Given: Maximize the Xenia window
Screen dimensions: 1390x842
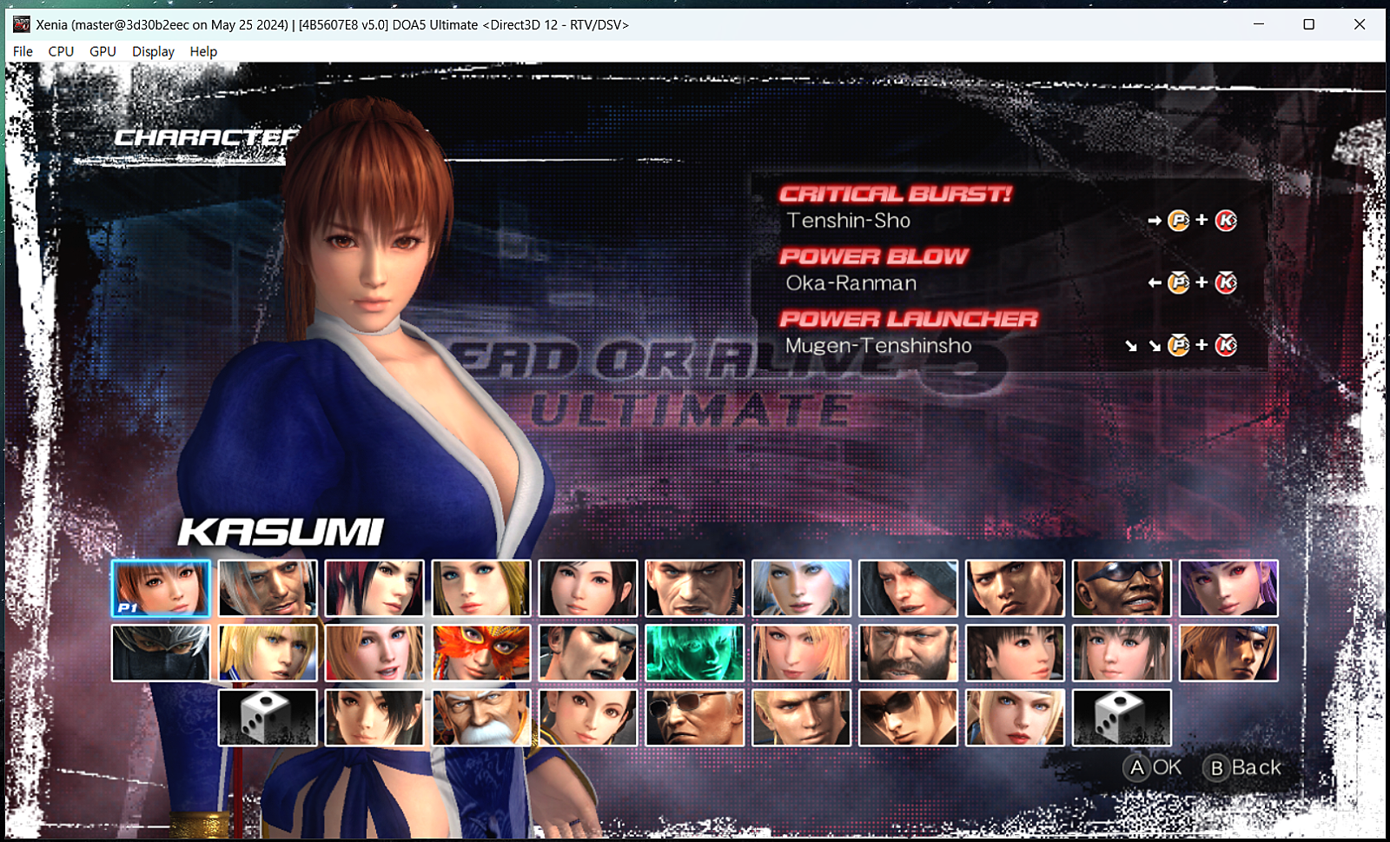Looking at the screenshot, I should (1309, 24).
